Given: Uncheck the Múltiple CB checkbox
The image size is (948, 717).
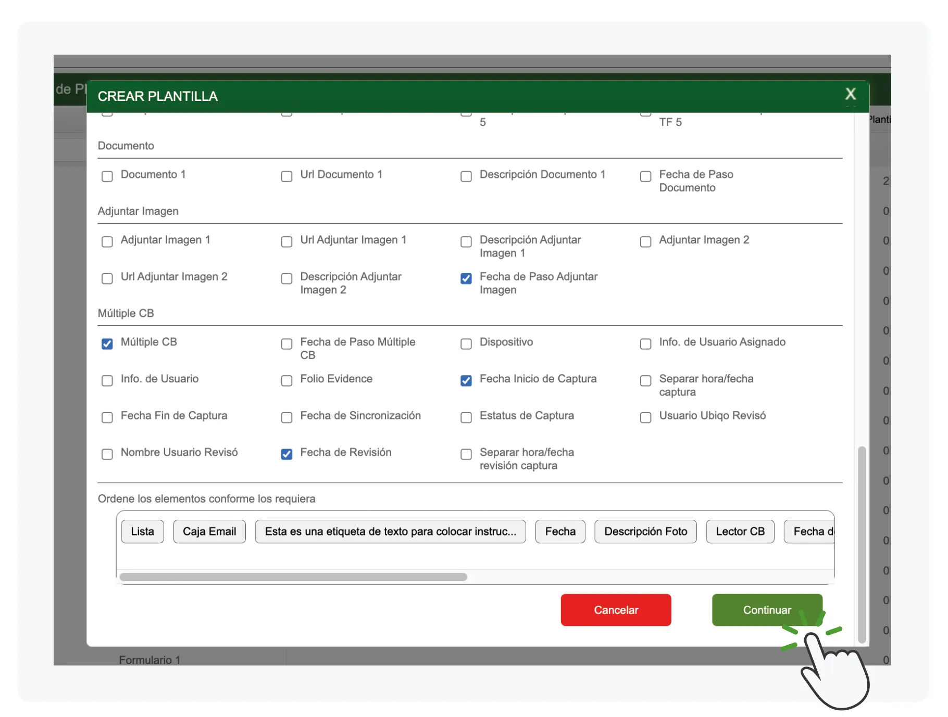Looking at the screenshot, I should pos(107,344).
